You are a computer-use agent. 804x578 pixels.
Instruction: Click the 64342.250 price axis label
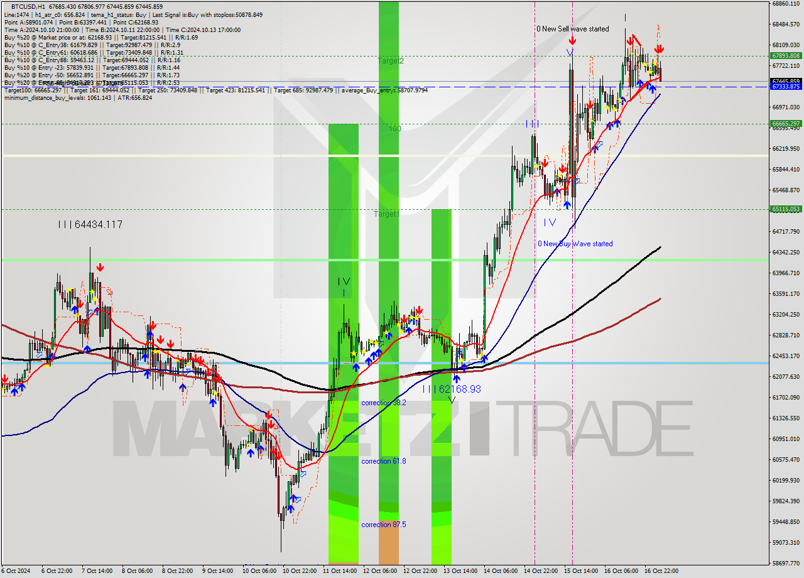(x=786, y=253)
